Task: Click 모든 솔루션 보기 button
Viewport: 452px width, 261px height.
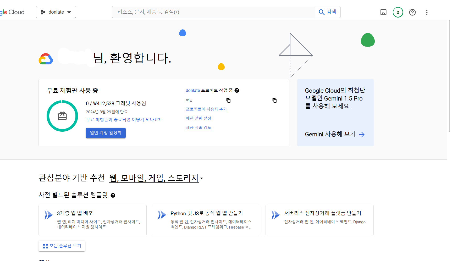Action: coord(62,246)
